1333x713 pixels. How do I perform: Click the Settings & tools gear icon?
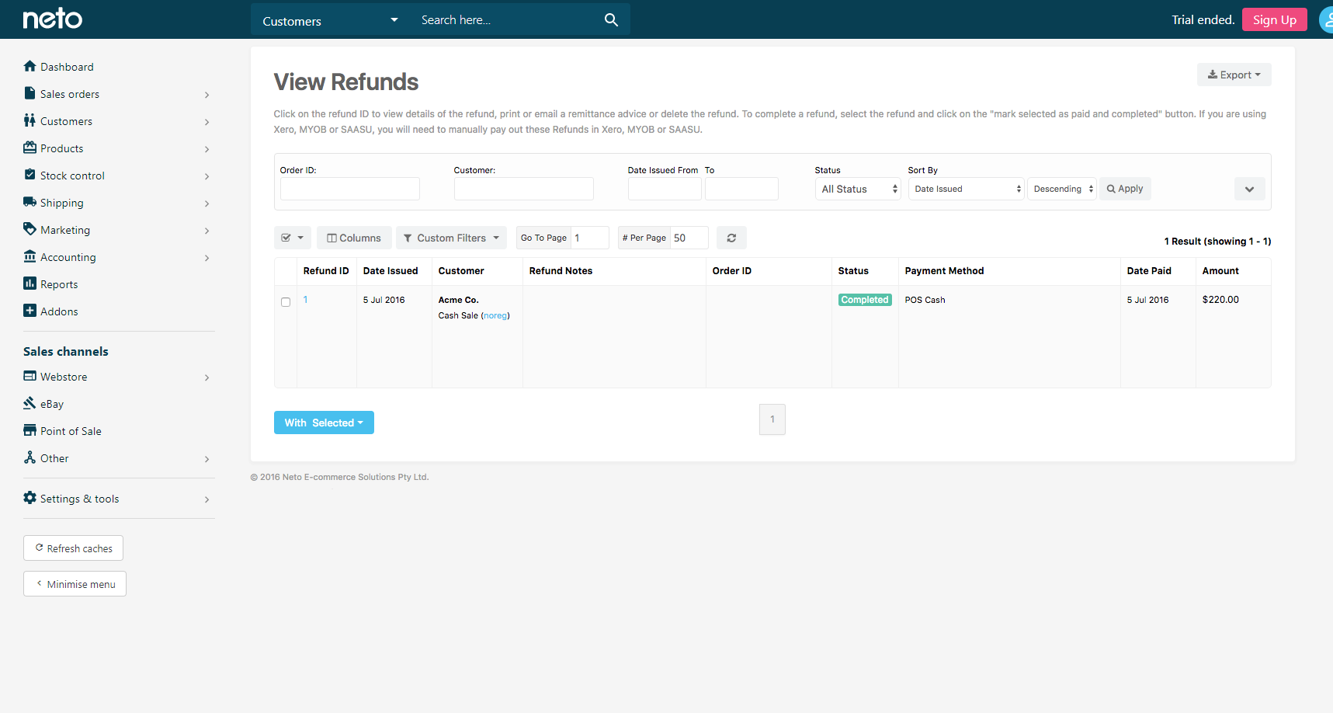coord(30,498)
